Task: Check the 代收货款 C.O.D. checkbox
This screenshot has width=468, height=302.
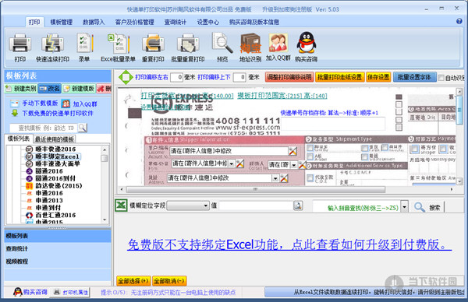Action: click(310, 177)
